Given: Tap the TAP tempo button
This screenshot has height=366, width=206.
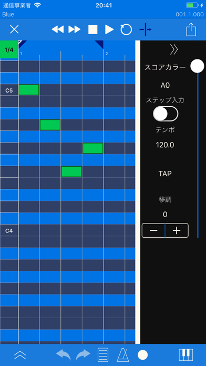Looking at the screenshot, I should [x=165, y=174].
